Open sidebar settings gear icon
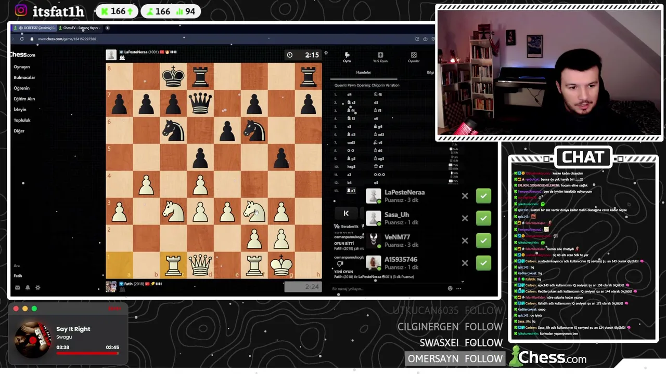The image size is (666, 374). [37, 287]
